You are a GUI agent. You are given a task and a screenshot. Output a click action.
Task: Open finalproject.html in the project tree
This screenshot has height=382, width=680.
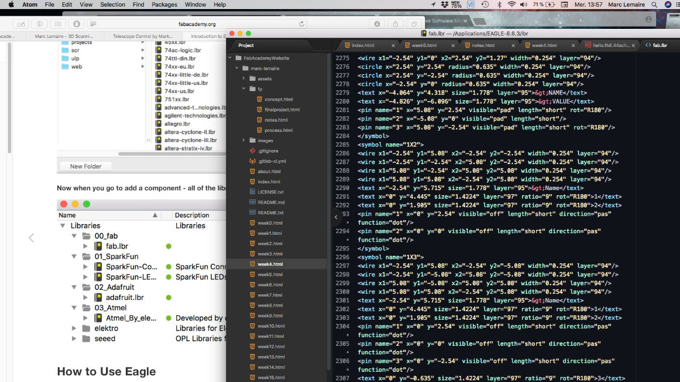coord(282,110)
